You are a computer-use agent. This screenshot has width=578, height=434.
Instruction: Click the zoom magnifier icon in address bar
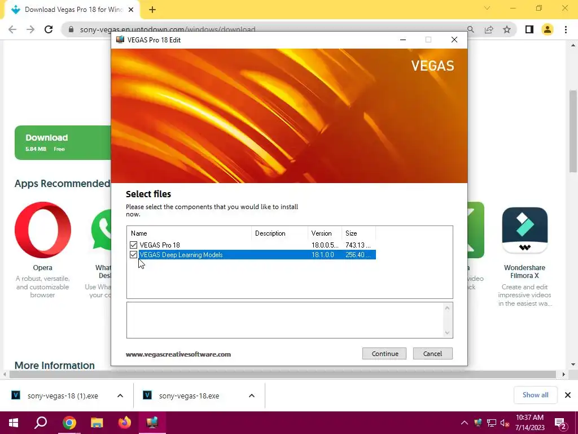[470, 29]
